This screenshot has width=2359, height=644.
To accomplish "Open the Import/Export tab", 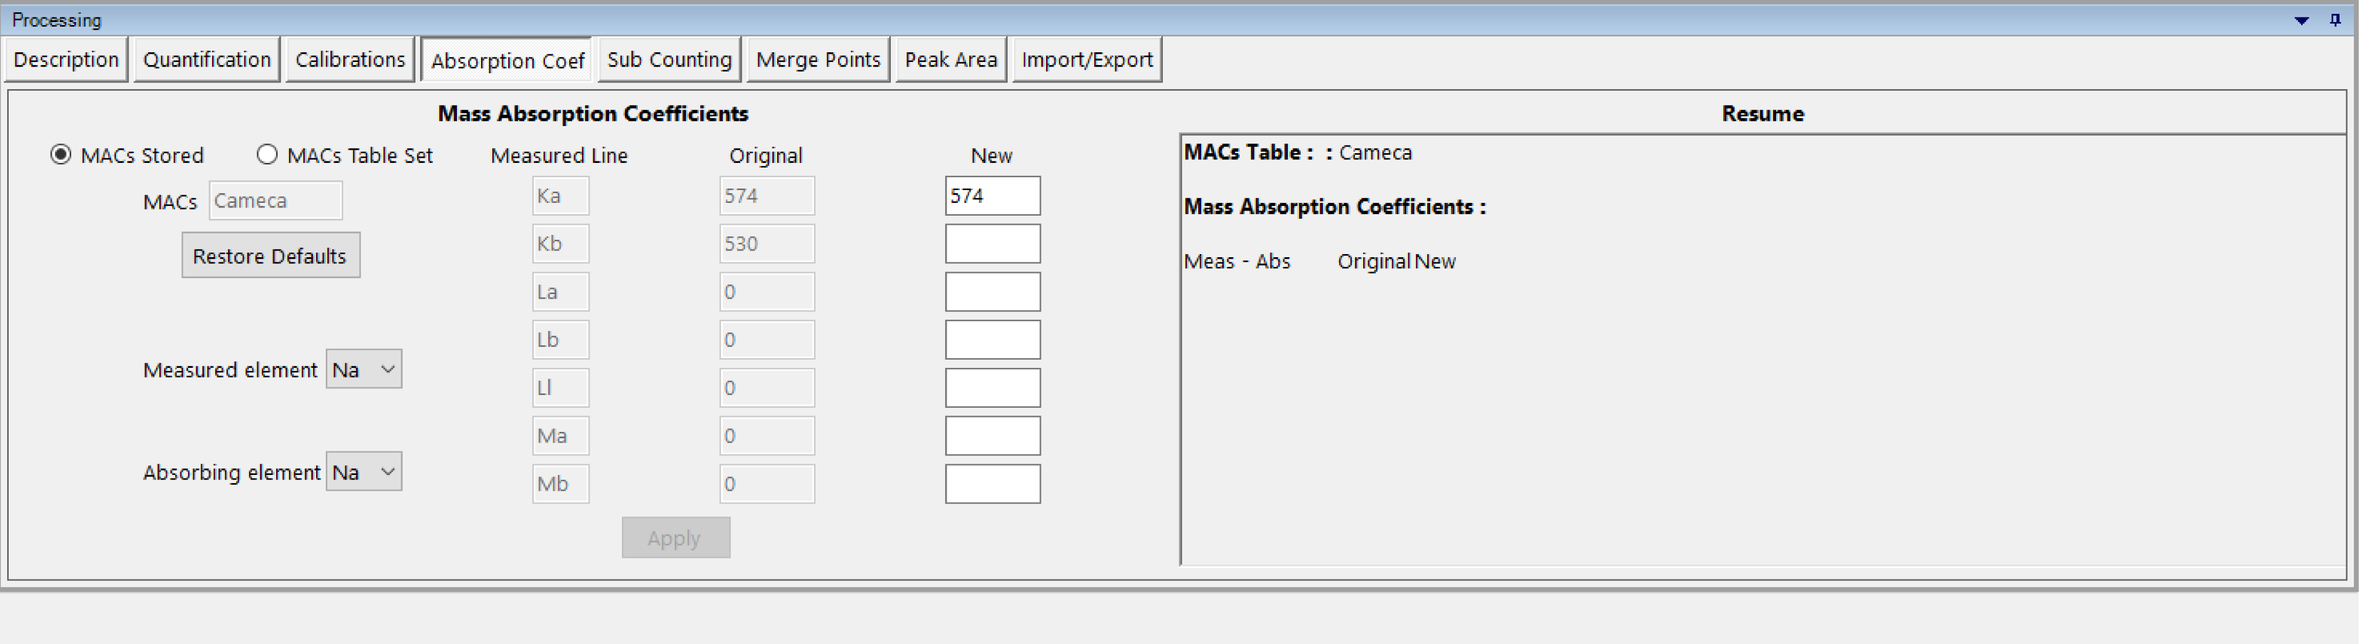I will coord(1087,59).
